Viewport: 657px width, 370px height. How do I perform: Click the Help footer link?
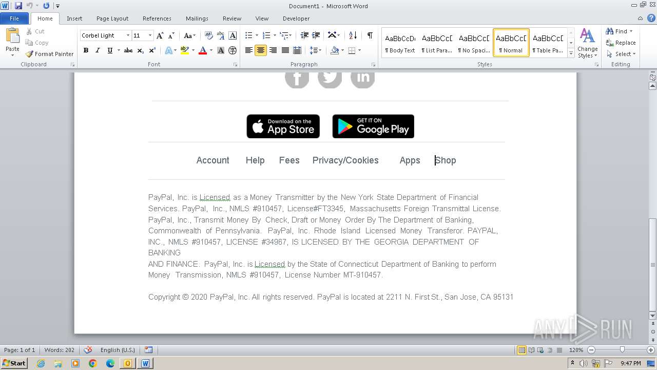coord(255,160)
